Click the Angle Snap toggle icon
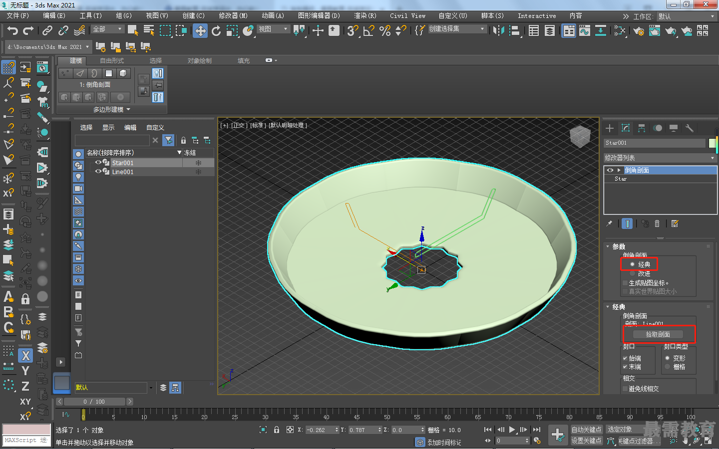Screen dimensions: 719x449 (369, 31)
